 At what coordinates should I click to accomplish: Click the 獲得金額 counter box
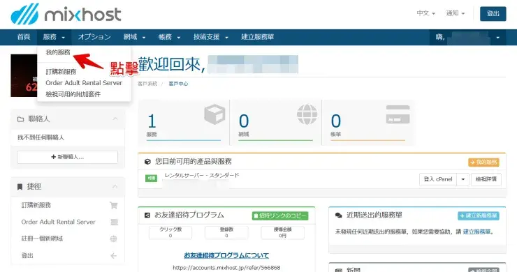point(282,232)
